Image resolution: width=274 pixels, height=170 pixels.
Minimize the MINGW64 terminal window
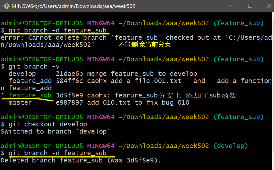tap(231, 6)
